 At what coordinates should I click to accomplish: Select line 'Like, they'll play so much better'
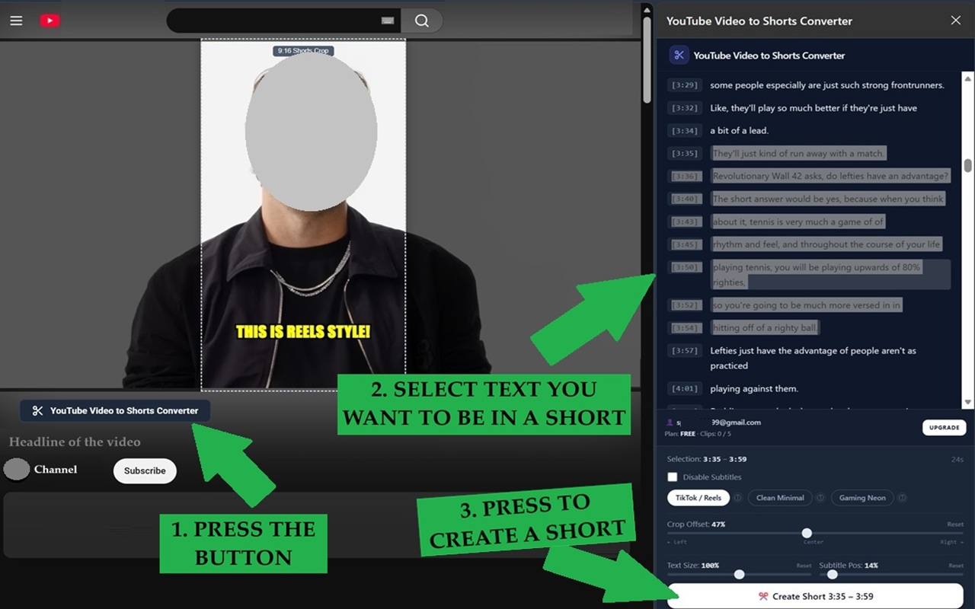[x=814, y=108]
